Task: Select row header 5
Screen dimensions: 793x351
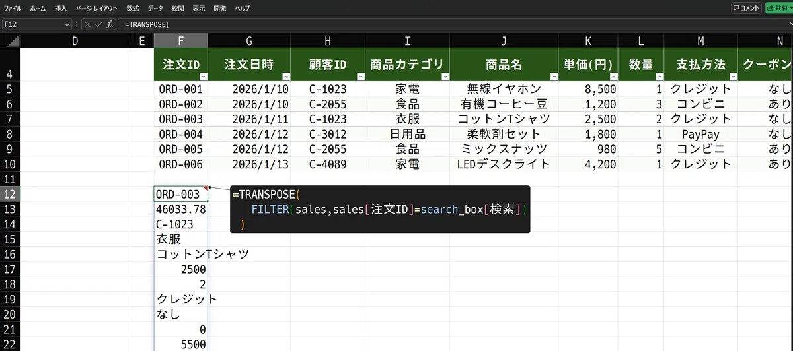Action: pos(10,88)
